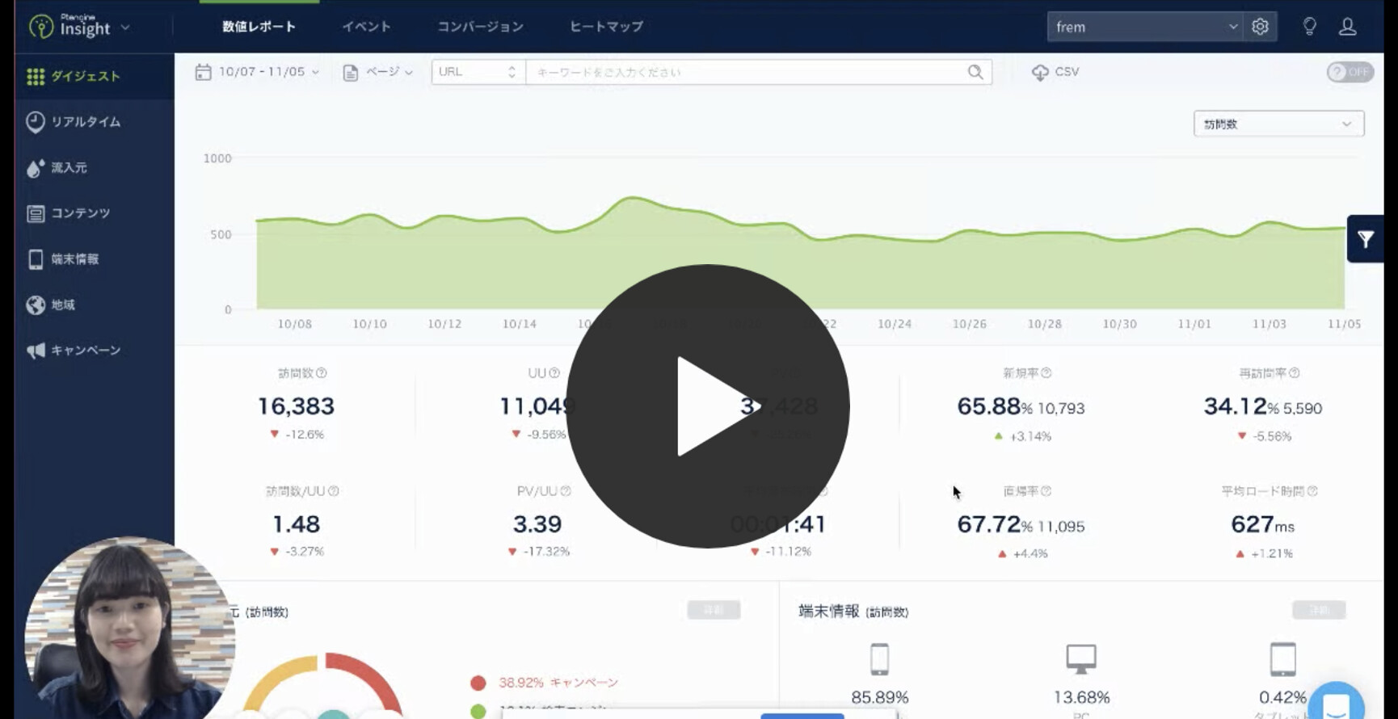Open the 10/07 - 11/05 date range picker
This screenshot has width=1398, height=719.
tap(268, 72)
